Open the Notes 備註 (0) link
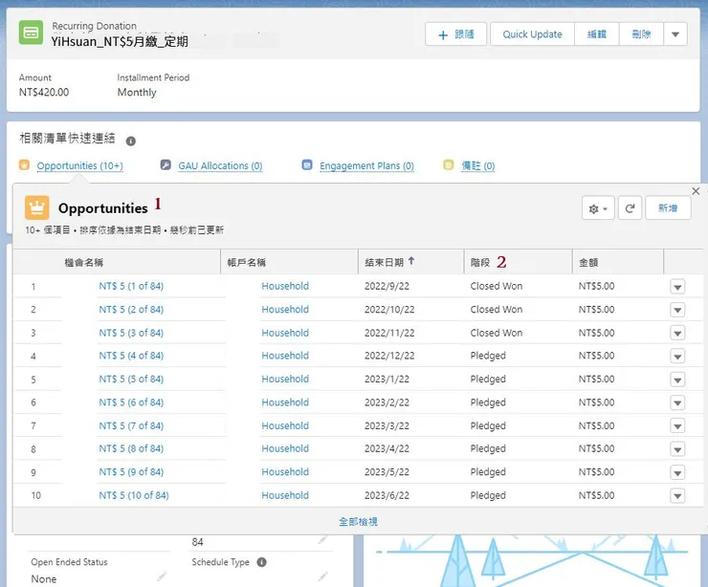The height and width of the screenshot is (587, 708). (x=478, y=165)
